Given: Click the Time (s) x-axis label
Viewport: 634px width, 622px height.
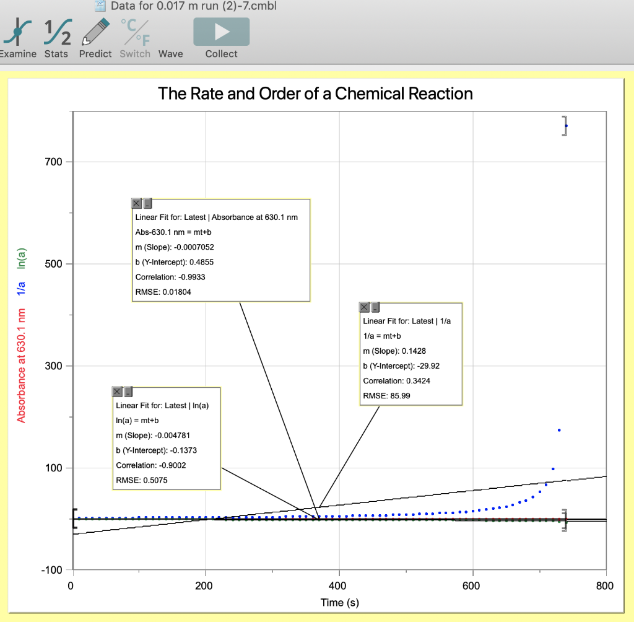Looking at the screenshot, I should [x=340, y=603].
